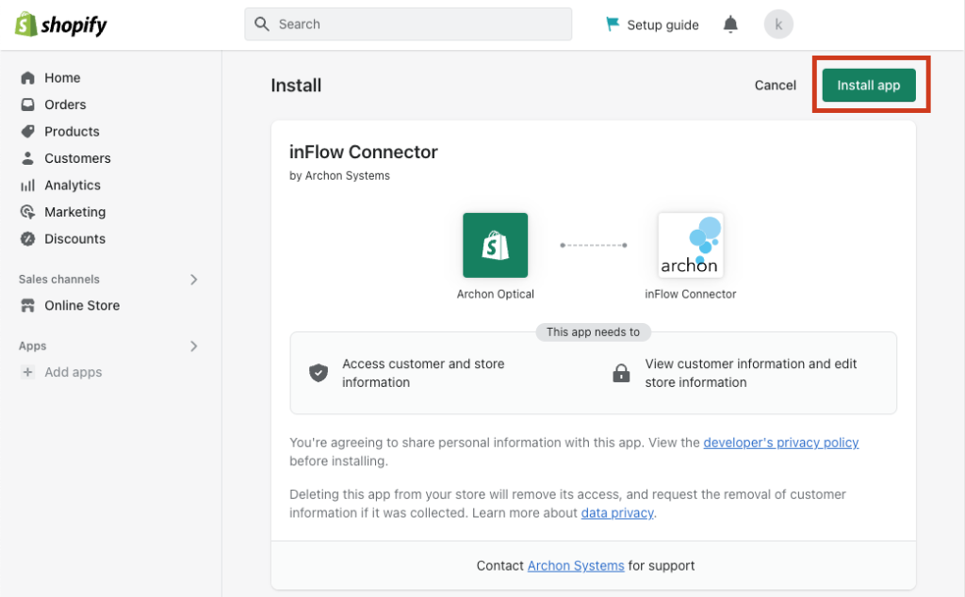965x597 pixels.
Task: Click the padlock permission icon
Action: [x=621, y=373]
